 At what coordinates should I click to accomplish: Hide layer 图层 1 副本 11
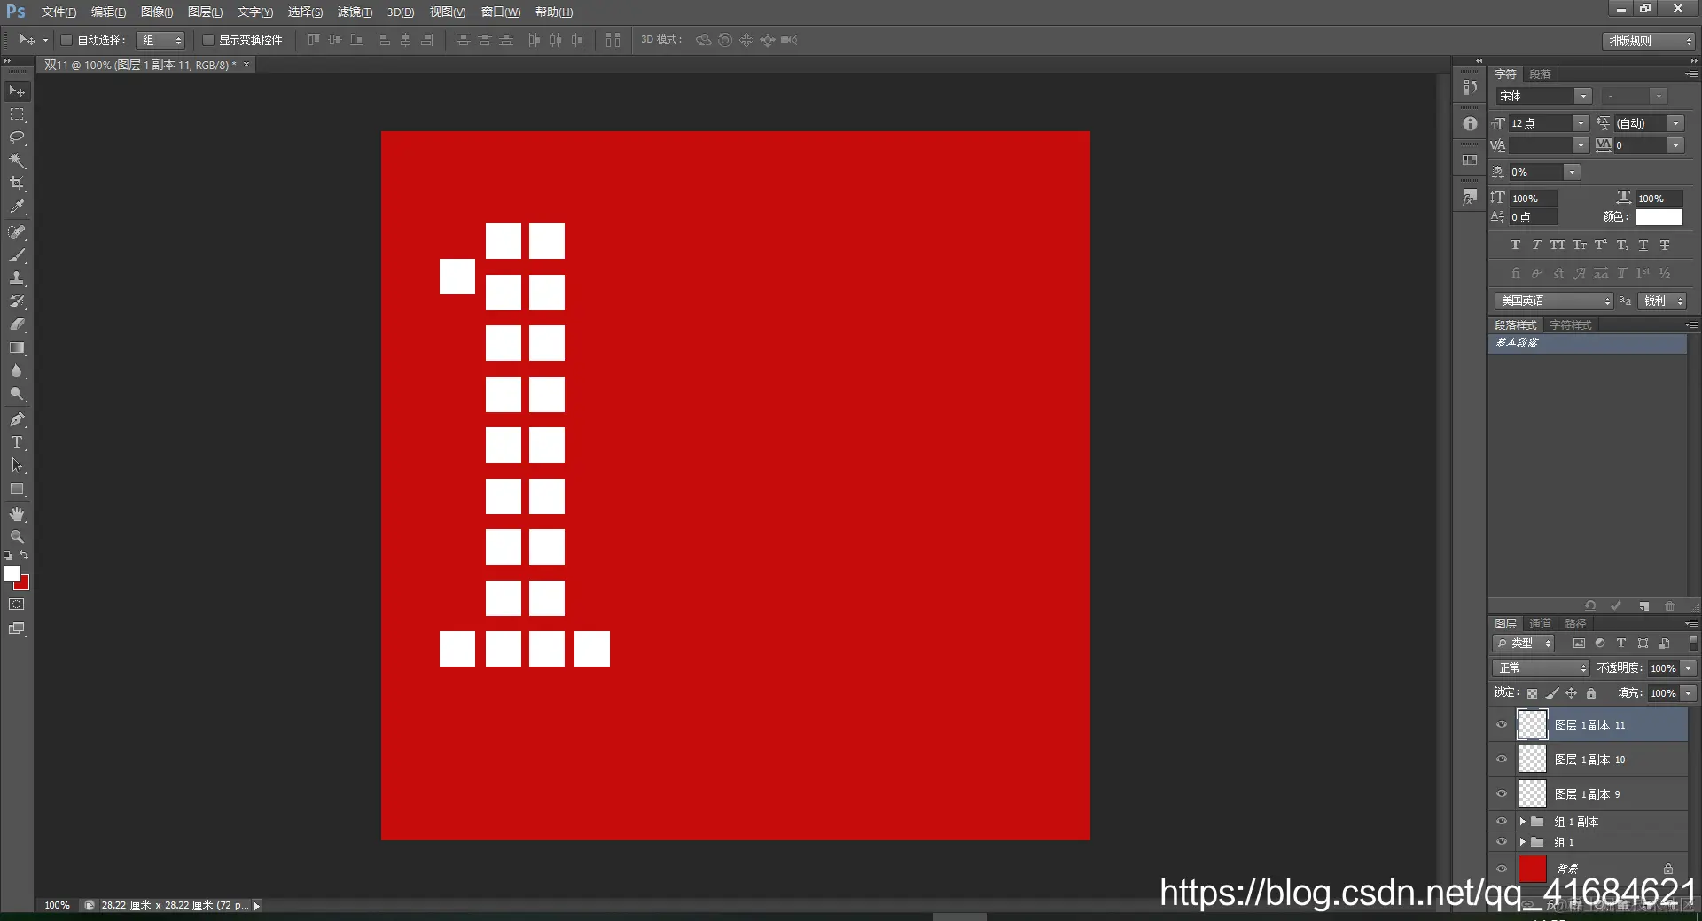[1502, 725]
